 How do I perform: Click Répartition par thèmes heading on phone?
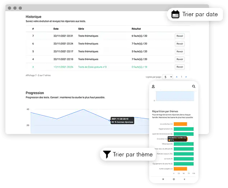[165, 111]
